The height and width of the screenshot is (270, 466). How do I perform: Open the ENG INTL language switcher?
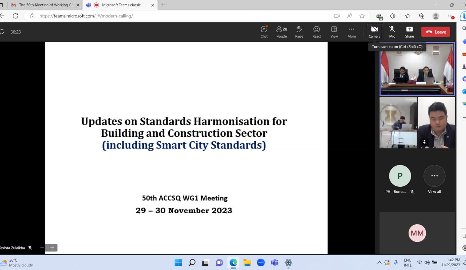click(408, 263)
